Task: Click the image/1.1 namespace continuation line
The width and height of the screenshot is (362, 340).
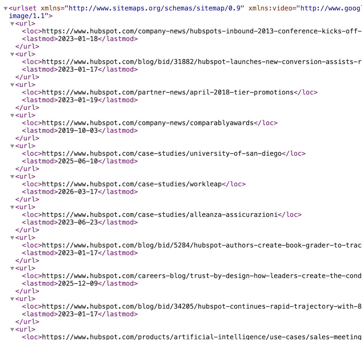Action: pos(31,16)
